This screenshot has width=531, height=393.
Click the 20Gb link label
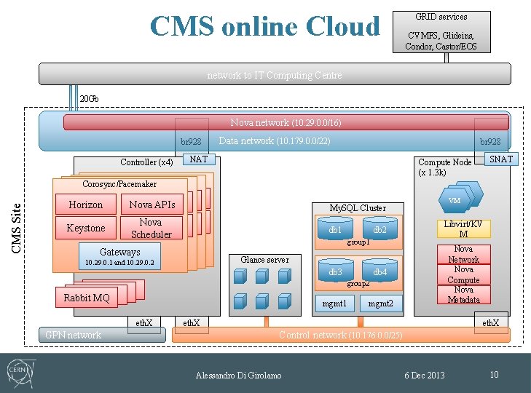click(x=89, y=98)
